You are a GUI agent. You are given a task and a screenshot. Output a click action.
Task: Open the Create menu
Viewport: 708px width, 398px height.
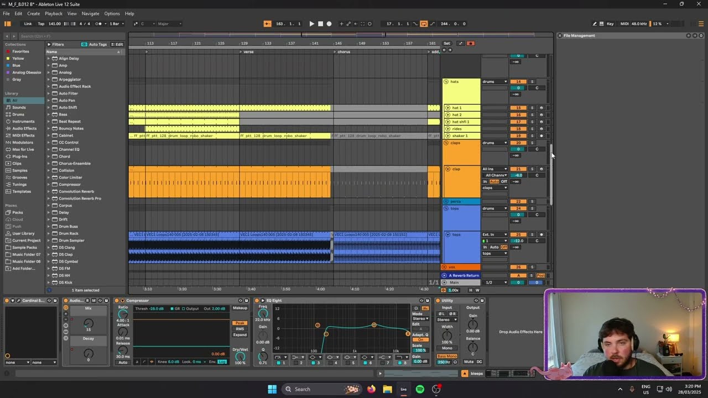tap(33, 13)
